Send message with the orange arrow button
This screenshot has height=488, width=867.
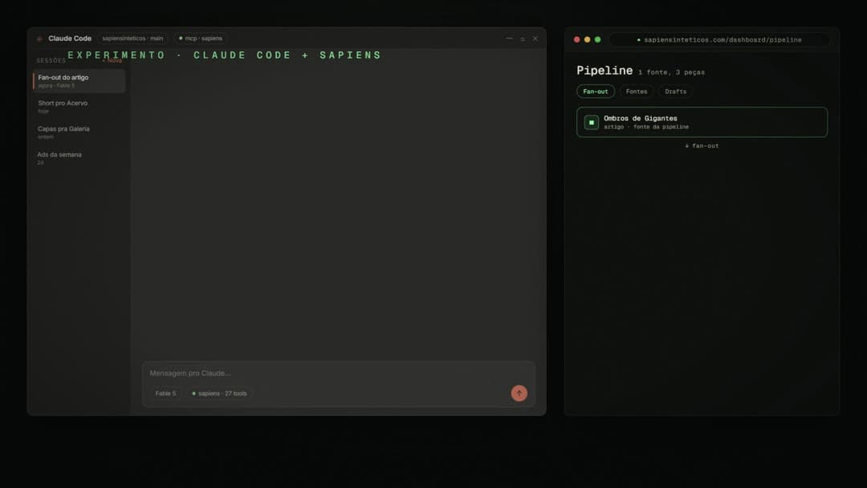pyautogui.click(x=519, y=393)
